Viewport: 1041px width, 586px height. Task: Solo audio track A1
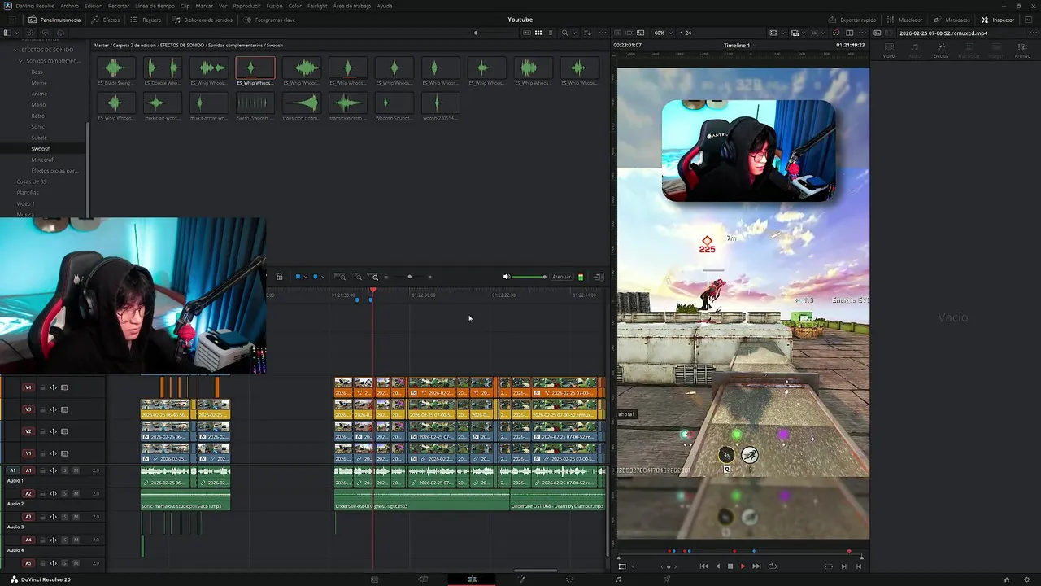(x=65, y=470)
